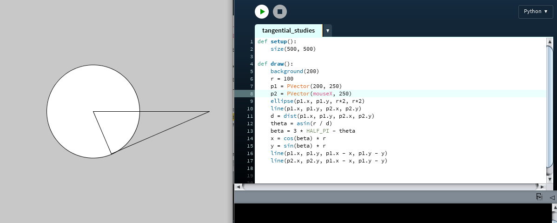Click the 'r = 100' code line
This screenshot has height=223, width=557.
(282, 79)
